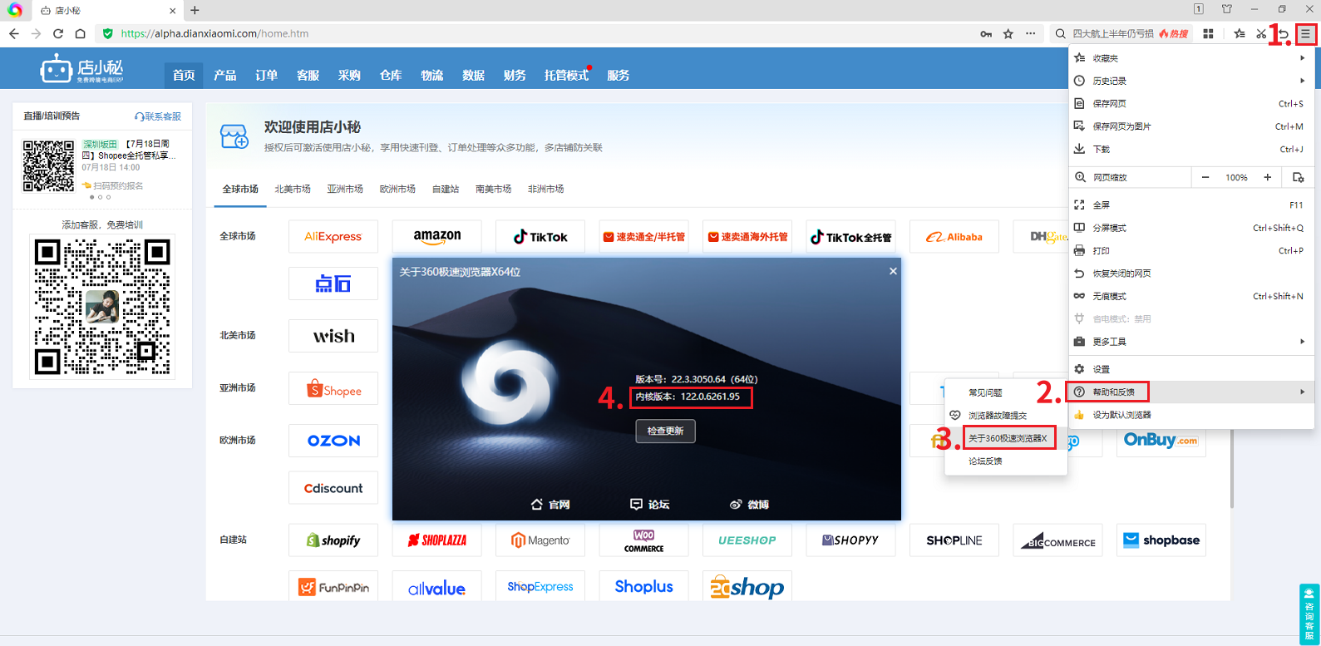1321x646 pixels.
Task: Click the 咨询客服 floating support button
Action: [1309, 614]
